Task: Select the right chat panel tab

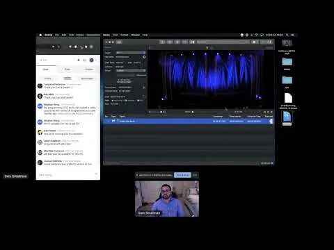Action: [89, 69]
